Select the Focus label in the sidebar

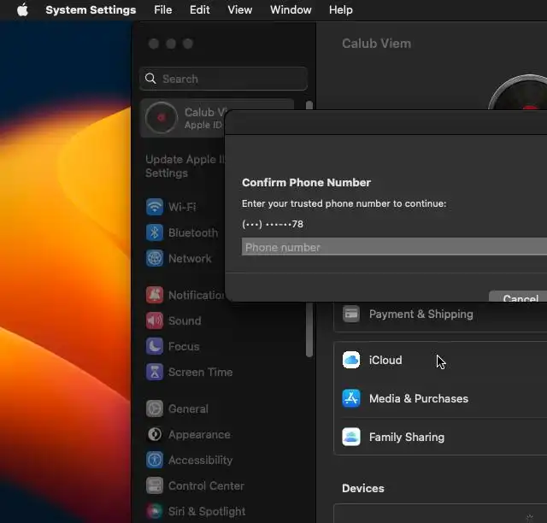tap(184, 346)
